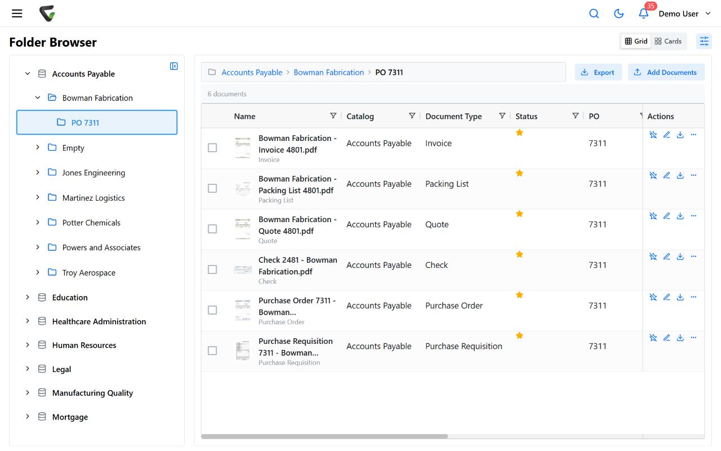
Task: Unfavorite the Packing List 4801.pdf row
Action: (x=653, y=175)
